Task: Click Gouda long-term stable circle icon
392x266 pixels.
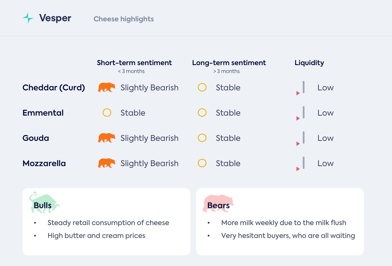Action: 202,138
